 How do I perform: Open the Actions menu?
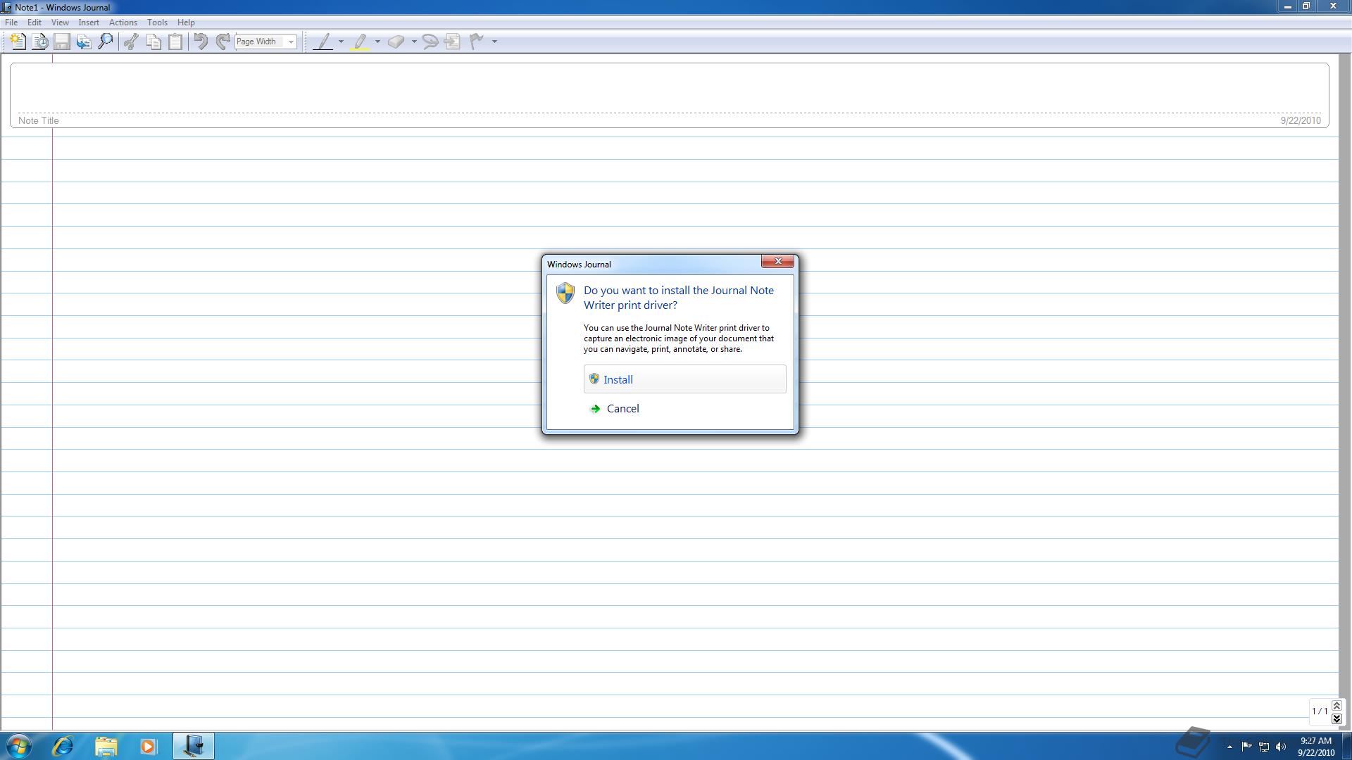(x=123, y=23)
